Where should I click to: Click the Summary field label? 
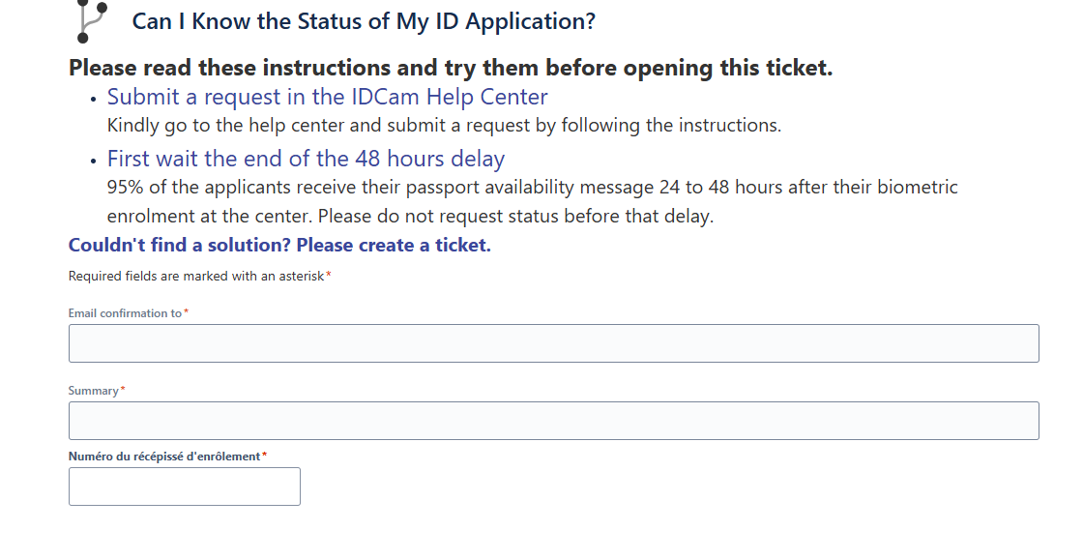click(93, 391)
